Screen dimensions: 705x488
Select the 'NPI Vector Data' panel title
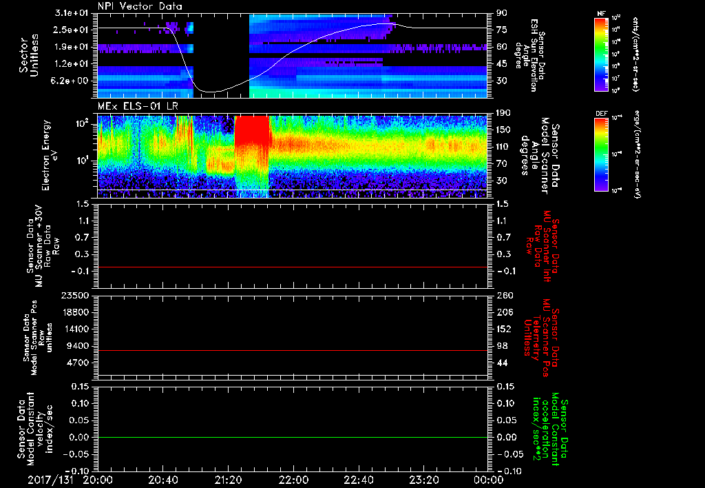tap(140, 6)
